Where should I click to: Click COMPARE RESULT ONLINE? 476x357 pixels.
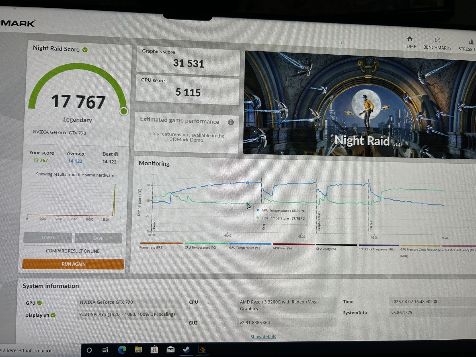[x=73, y=251]
